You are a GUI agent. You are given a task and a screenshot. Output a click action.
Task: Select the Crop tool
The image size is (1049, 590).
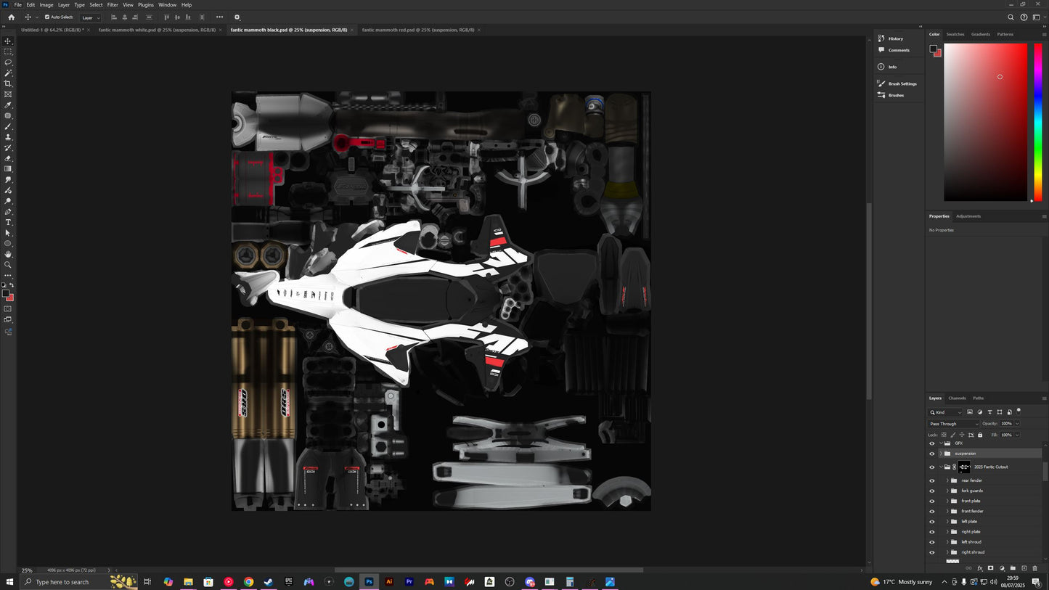8,83
